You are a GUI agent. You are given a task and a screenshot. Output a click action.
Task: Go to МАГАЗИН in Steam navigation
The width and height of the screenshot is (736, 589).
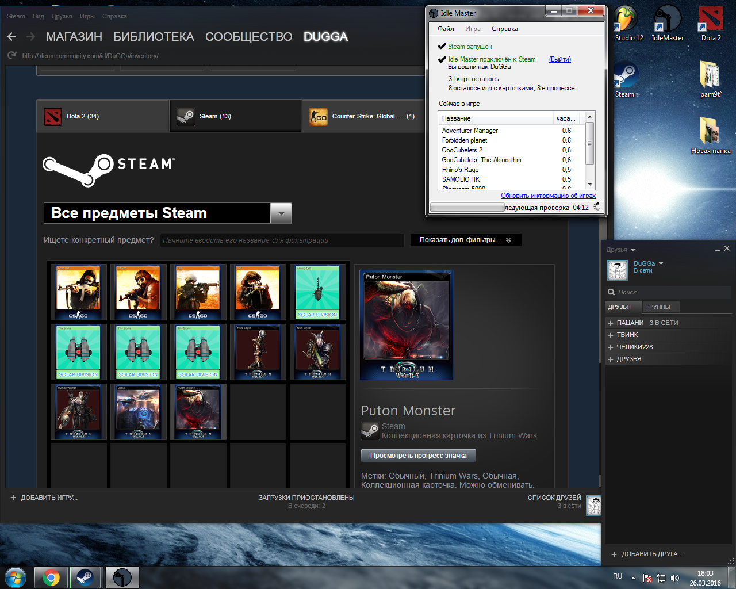[x=74, y=37]
